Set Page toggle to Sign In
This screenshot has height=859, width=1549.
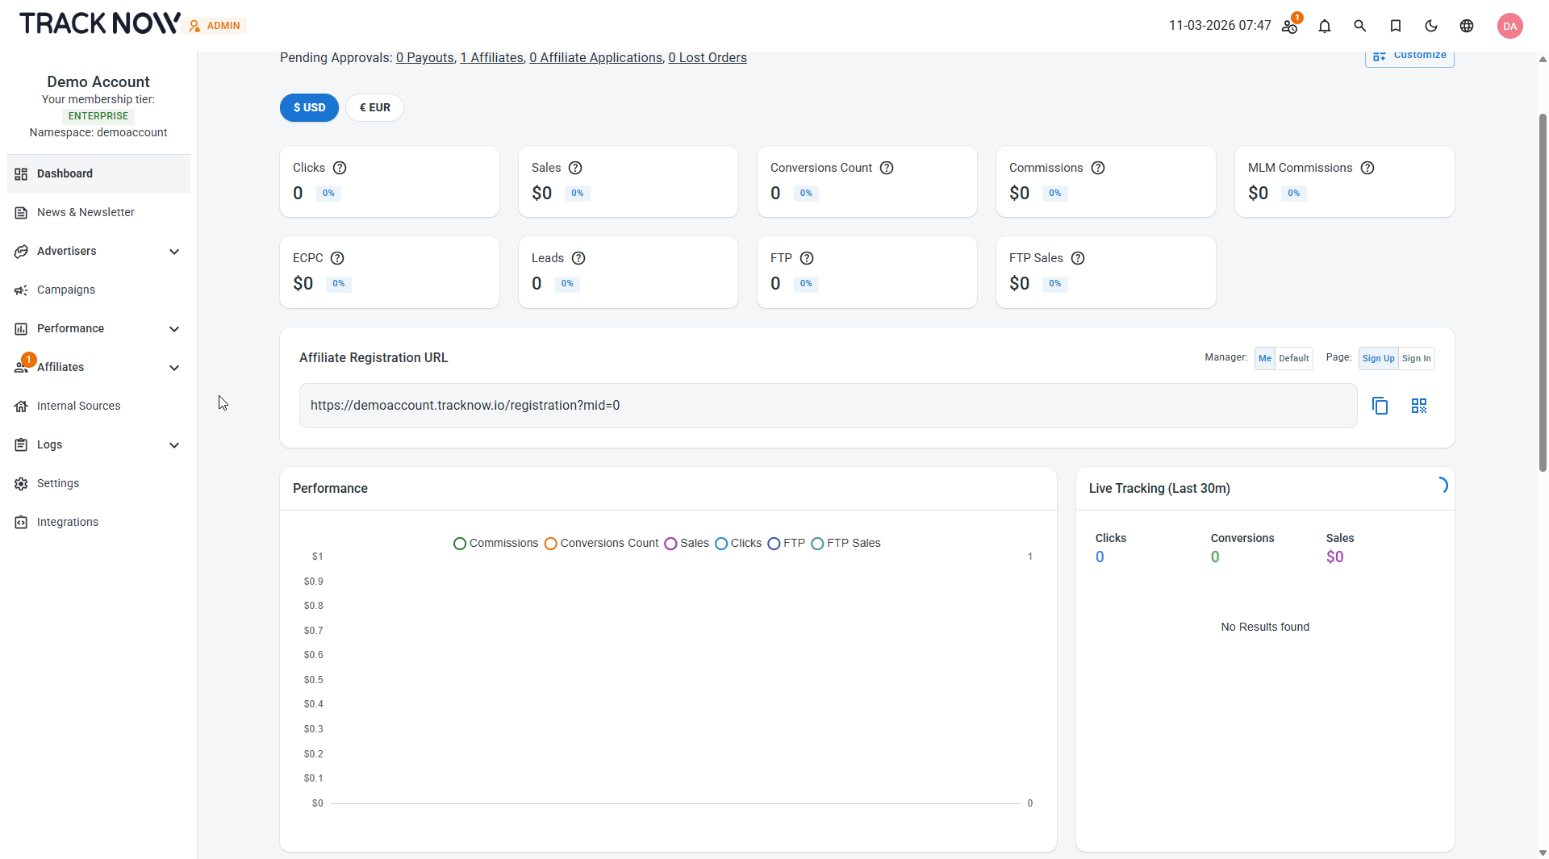(x=1416, y=358)
